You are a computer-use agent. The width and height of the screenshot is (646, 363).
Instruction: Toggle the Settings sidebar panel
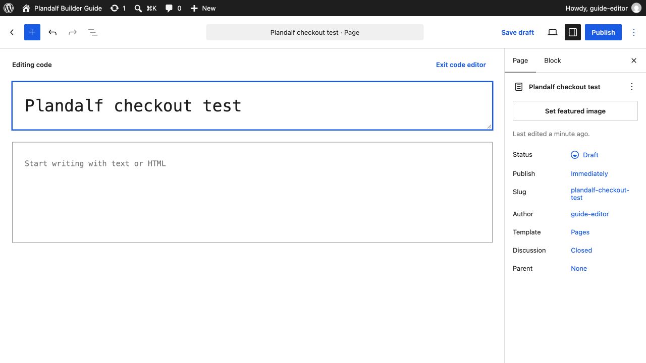573,32
